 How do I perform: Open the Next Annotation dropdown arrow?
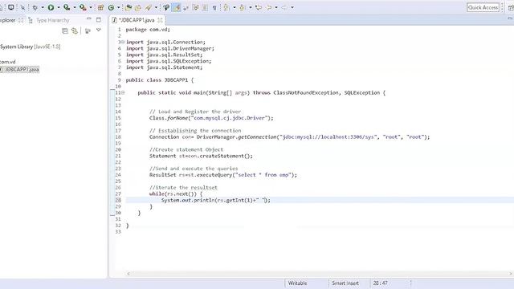235,7
